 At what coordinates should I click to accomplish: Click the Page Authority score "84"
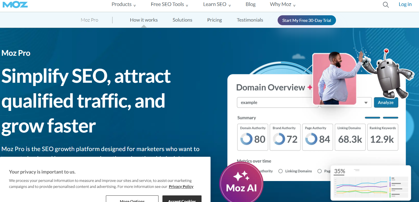point(325,139)
